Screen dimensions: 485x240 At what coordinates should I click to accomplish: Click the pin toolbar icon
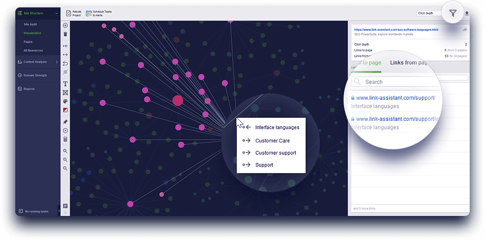coord(65,122)
